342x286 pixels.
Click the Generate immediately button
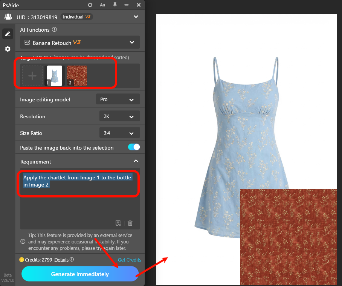79,274
